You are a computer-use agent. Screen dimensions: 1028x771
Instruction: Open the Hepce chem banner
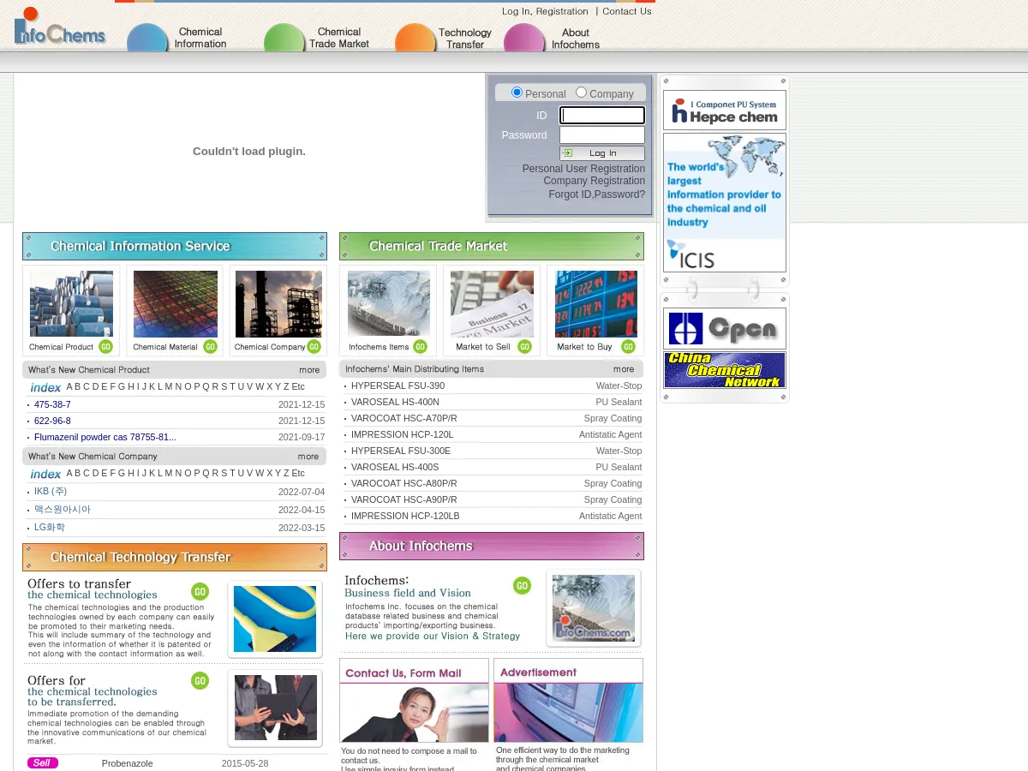(724, 111)
